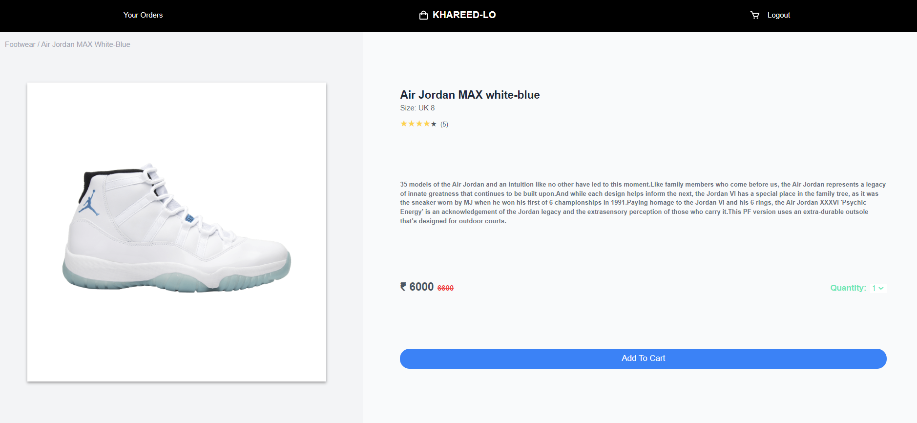Click Air Jordan MAX White-Blue breadcrumb
The height and width of the screenshot is (423, 917).
point(85,44)
